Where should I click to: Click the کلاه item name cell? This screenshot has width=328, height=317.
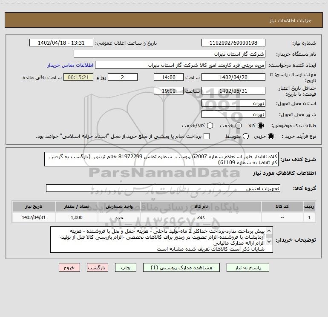pyautogui.click(x=201, y=217)
